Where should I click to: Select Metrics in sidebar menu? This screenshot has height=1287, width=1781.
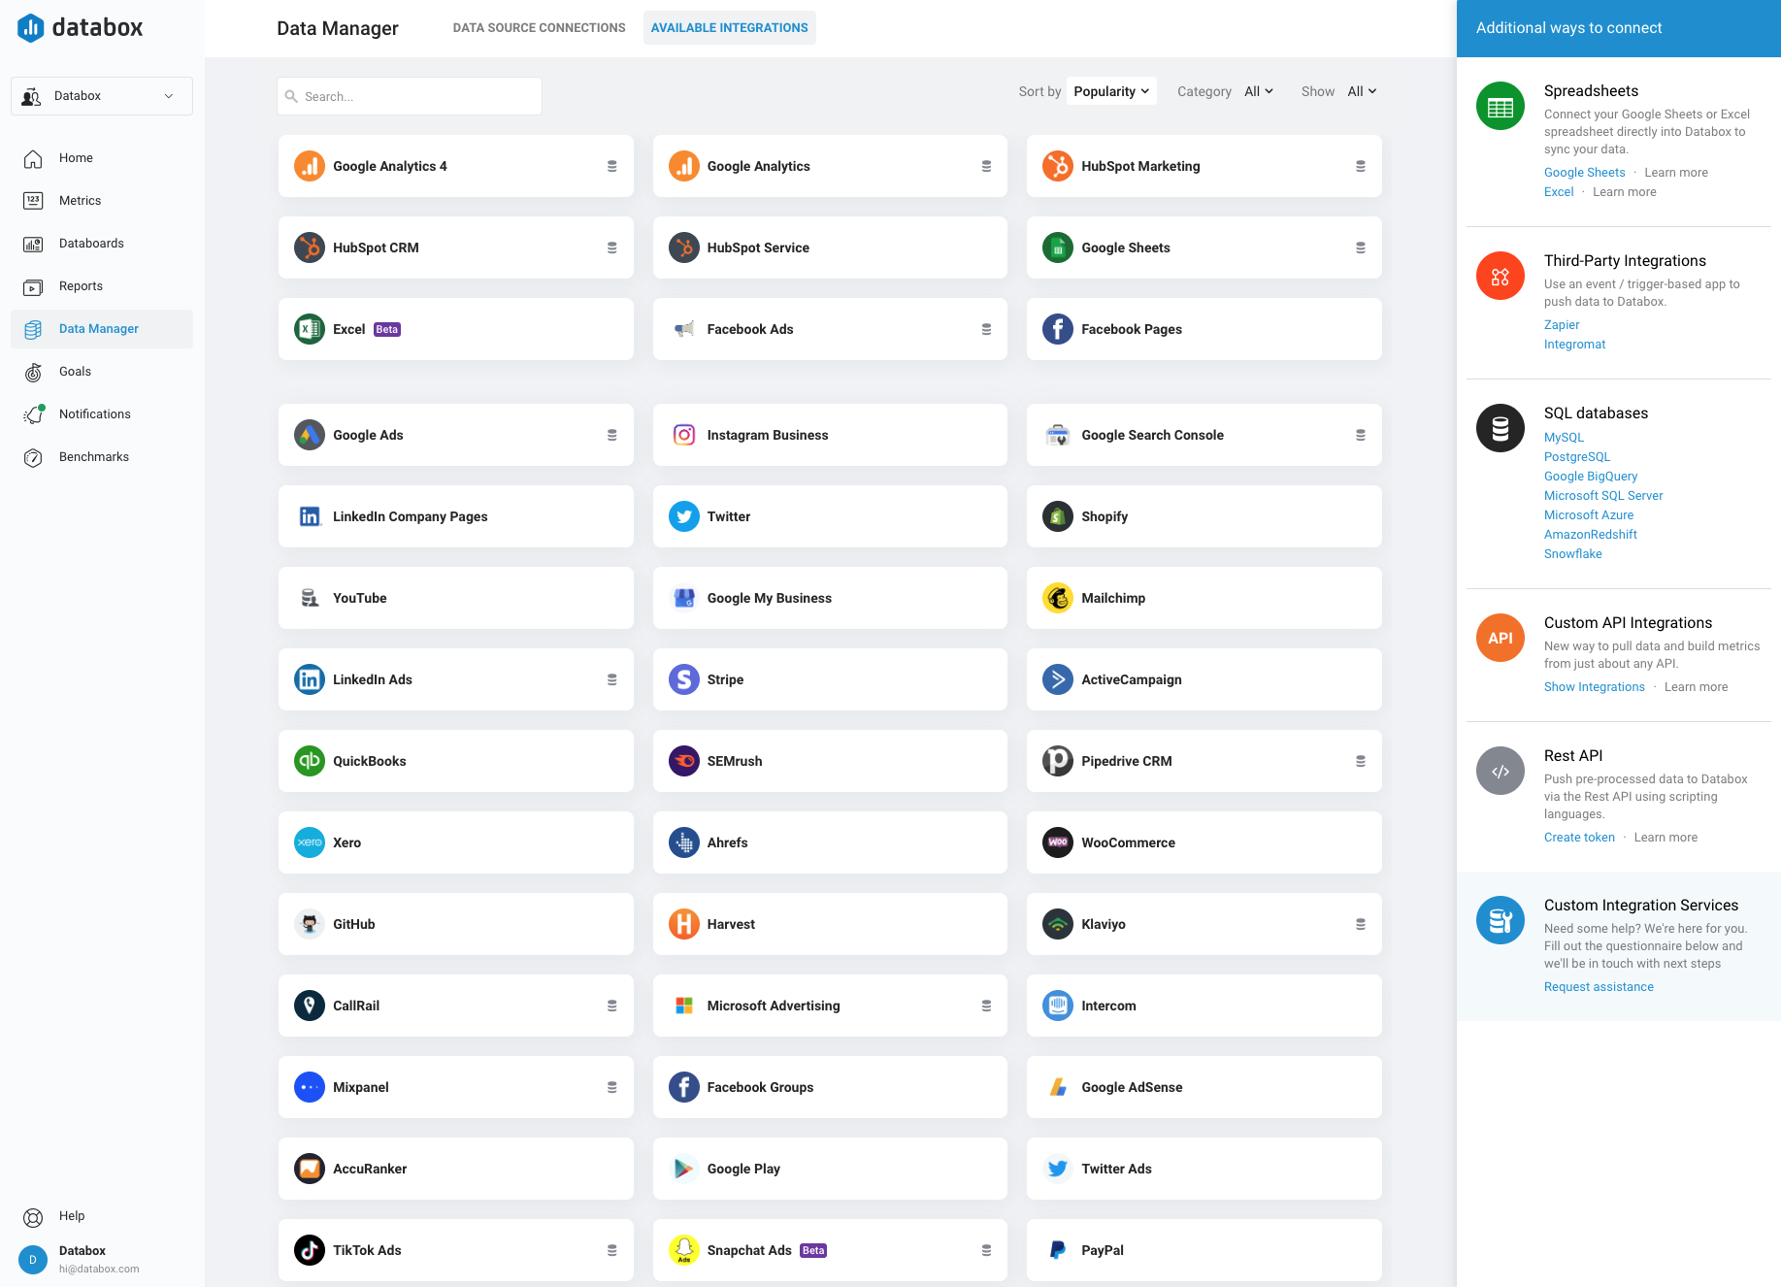[x=80, y=201]
